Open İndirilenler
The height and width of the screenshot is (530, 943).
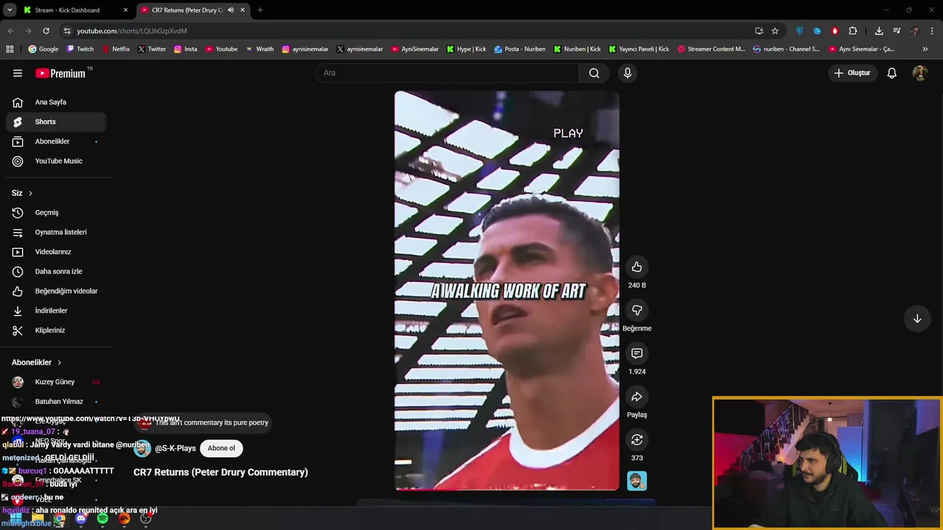pyautogui.click(x=56, y=311)
